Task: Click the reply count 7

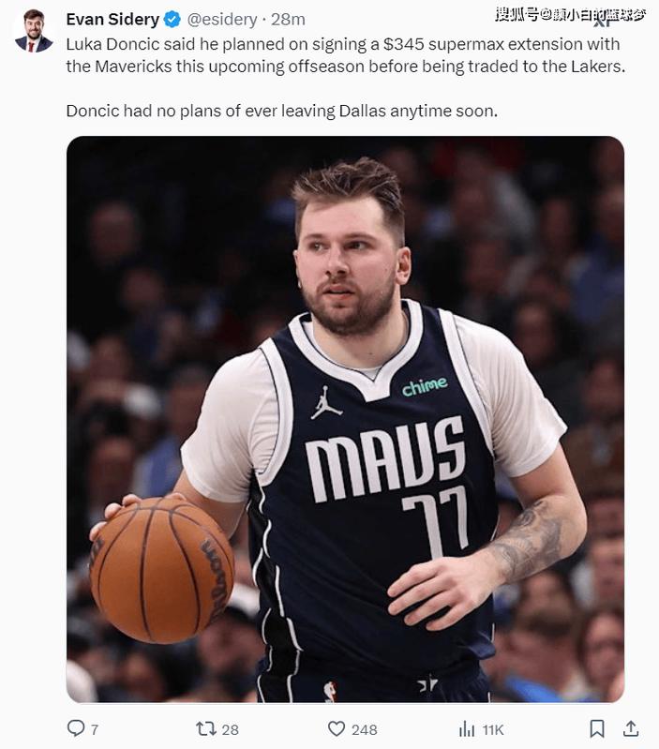Action: (x=95, y=729)
